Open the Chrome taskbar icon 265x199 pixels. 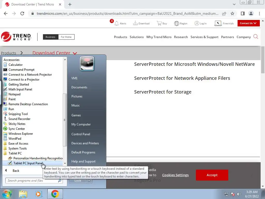coord(55,194)
